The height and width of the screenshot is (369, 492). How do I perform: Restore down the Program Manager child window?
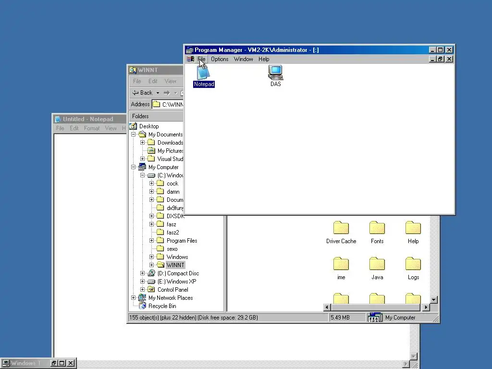[x=440, y=59]
